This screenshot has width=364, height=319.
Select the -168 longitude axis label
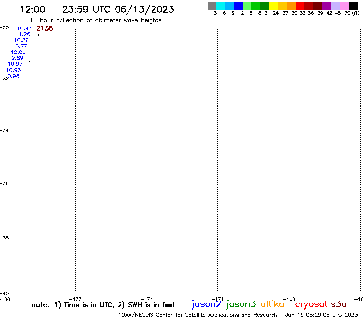coord(289,299)
